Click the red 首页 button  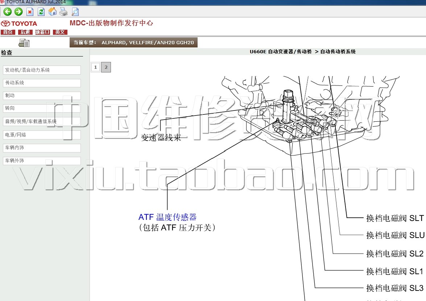tap(8, 32)
